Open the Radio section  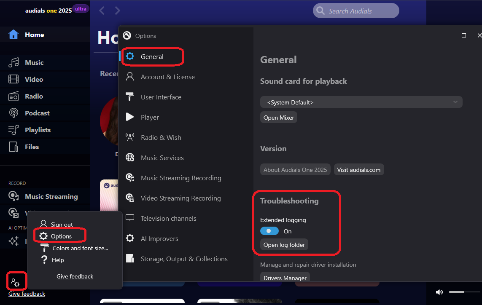pos(34,96)
